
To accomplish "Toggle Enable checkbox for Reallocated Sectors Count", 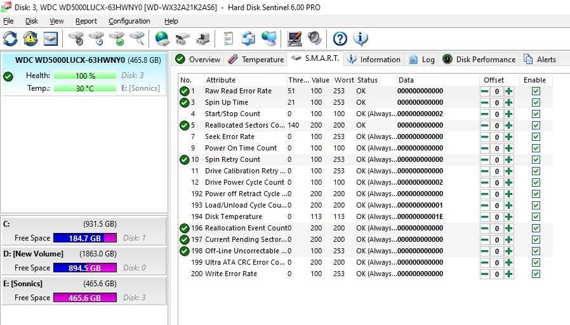I will tap(536, 126).
